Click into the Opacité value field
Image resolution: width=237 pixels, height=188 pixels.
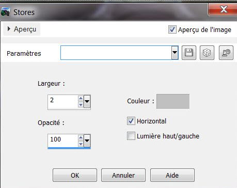coord(63,140)
